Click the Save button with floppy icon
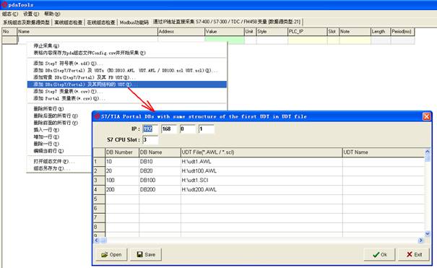The width and height of the screenshot is (437, 268). point(146,254)
